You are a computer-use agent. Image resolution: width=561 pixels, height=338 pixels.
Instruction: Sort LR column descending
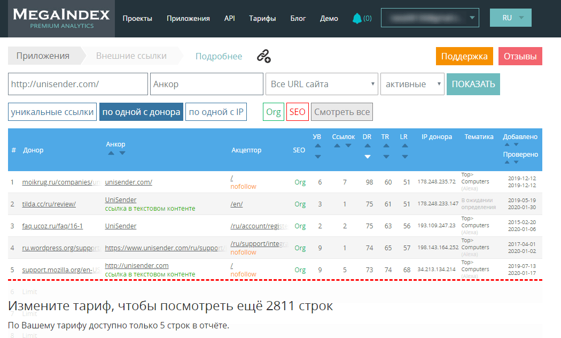click(404, 157)
